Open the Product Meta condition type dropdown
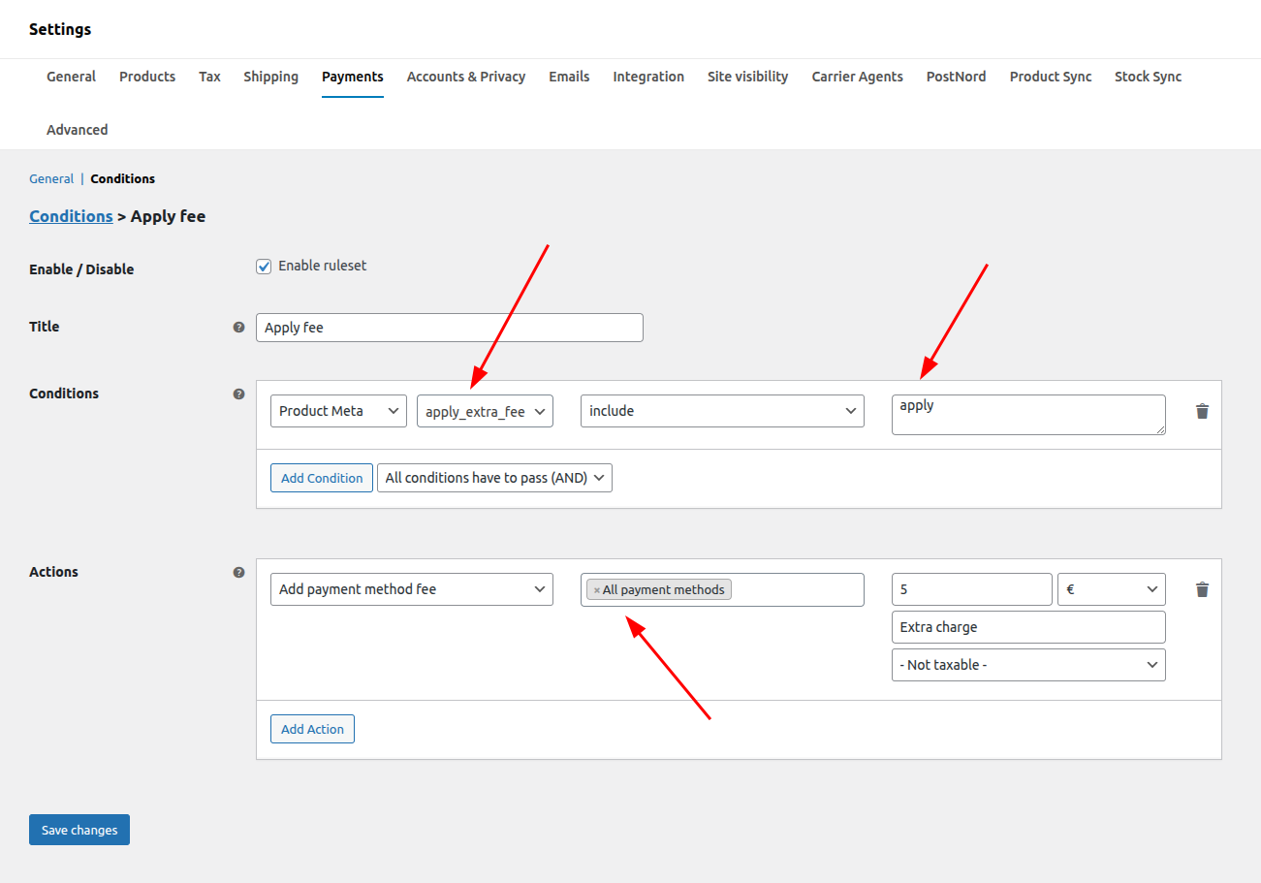 tap(338, 411)
